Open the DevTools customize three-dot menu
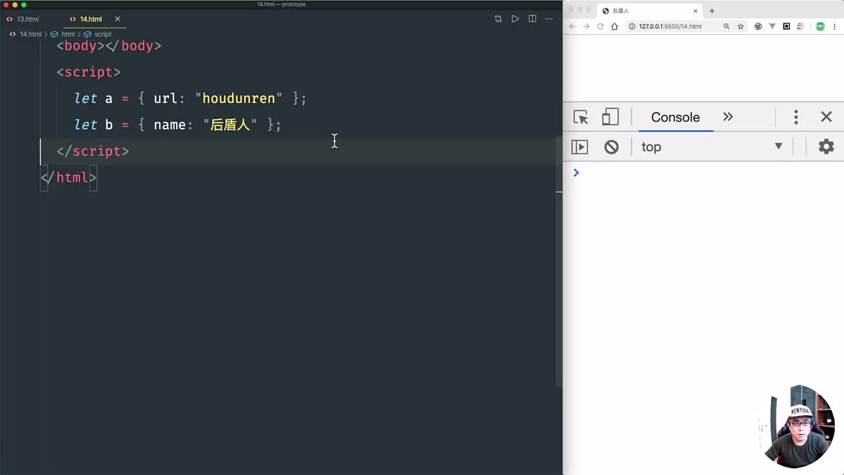Image resolution: width=844 pixels, height=475 pixels. [796, 117]
